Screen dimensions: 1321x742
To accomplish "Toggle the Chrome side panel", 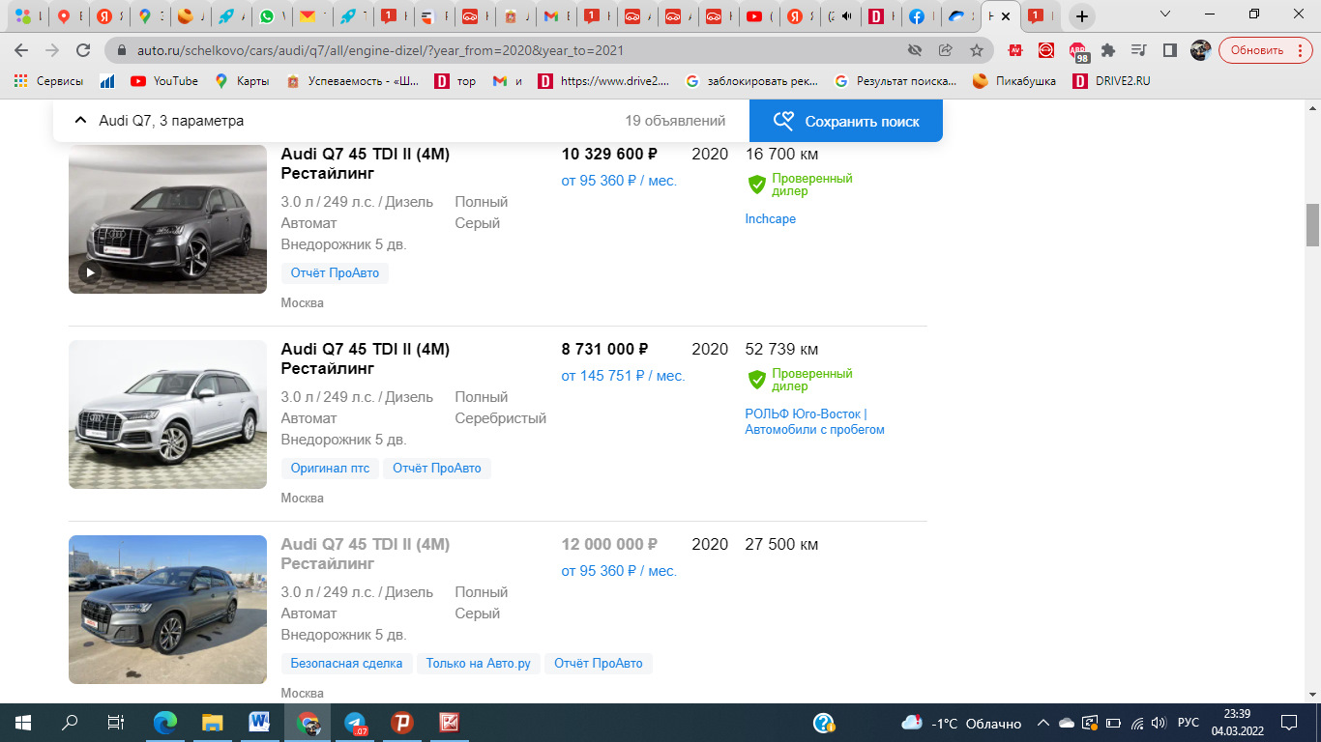I will point(1169,50).
